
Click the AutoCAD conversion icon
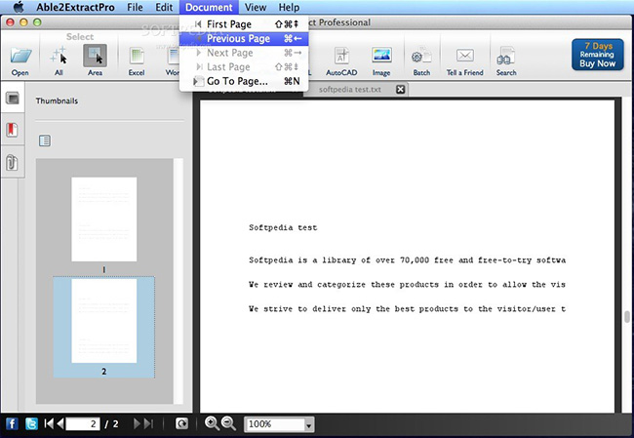coord(341,57)
